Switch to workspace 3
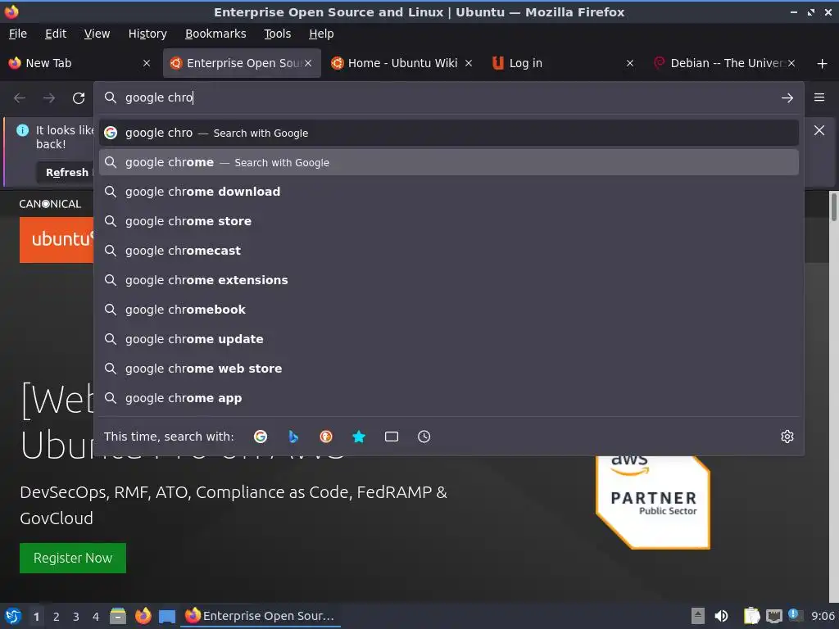This screenshot has width=839, height=629. point(76,617)
